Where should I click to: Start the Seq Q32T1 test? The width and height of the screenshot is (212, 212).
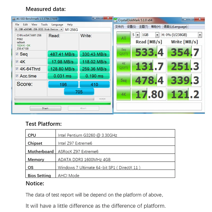pos(123,52)
